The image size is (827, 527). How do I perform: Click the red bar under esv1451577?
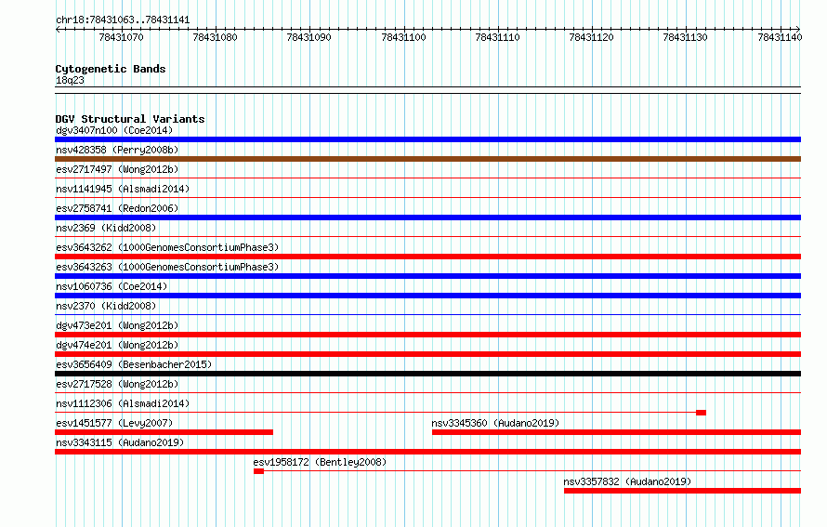pos(164,432)
